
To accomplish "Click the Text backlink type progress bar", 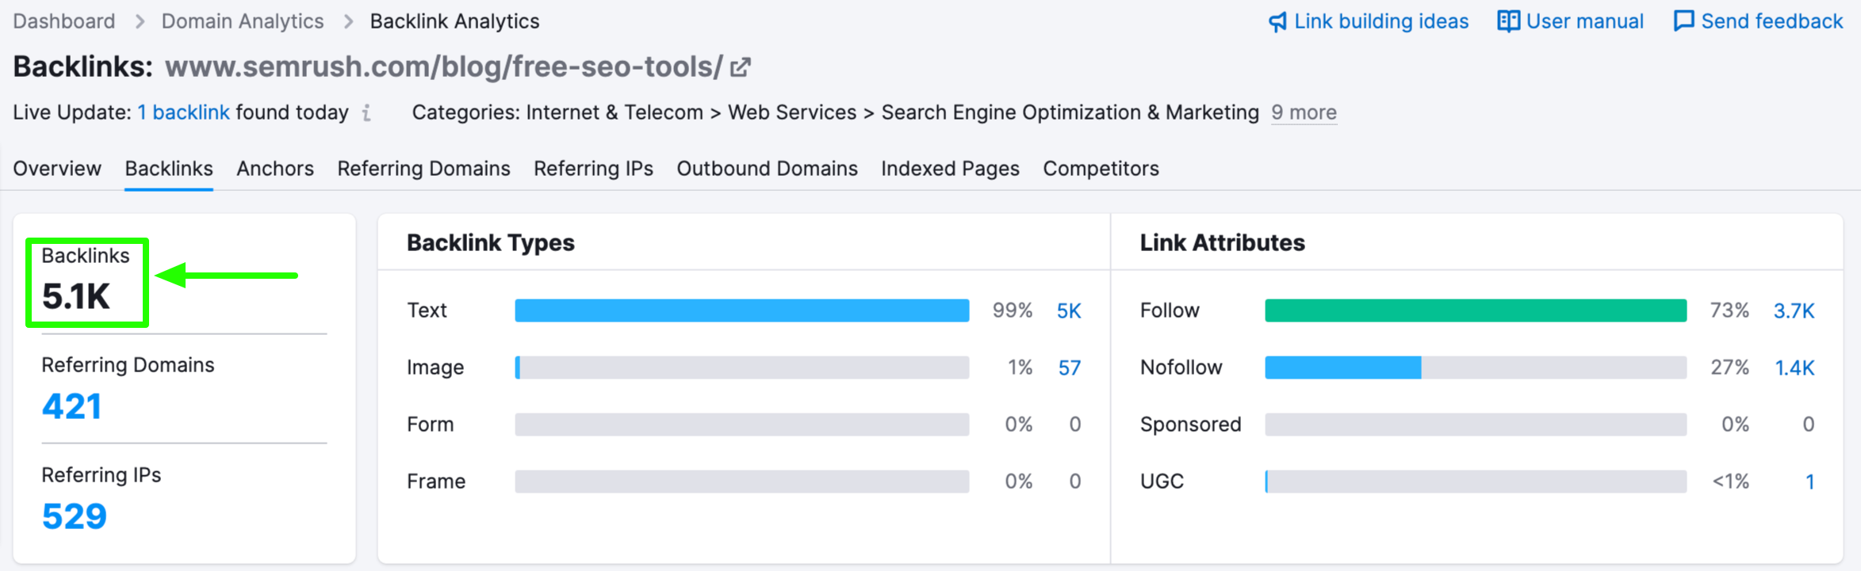I will pos(741,310).
